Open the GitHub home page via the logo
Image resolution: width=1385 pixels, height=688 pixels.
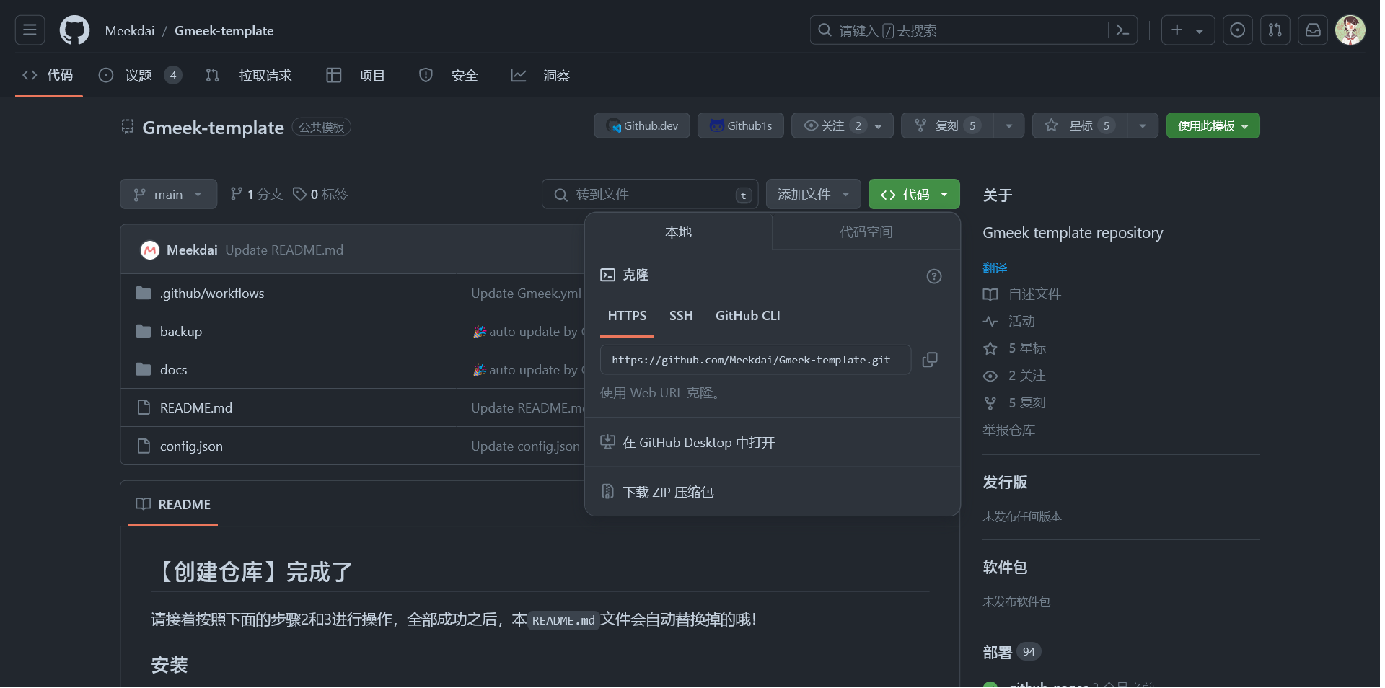74,30
